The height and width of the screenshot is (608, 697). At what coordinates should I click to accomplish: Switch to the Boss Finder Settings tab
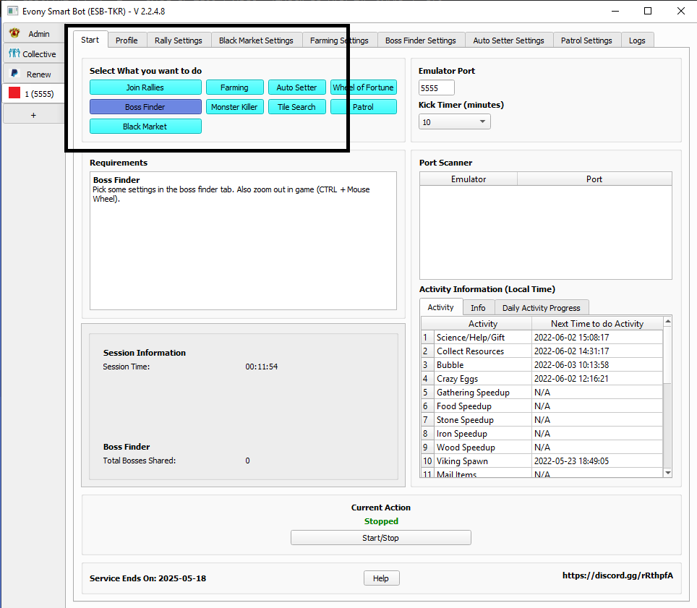(420, 40)
